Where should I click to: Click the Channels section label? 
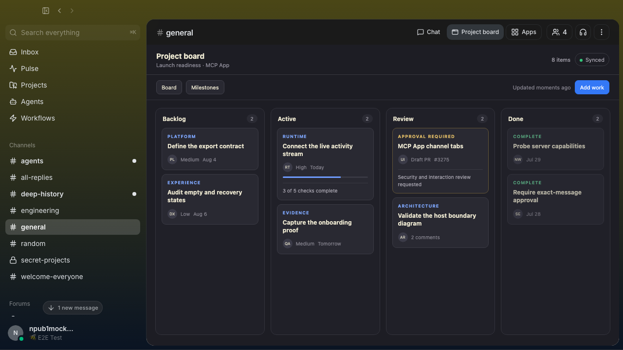[x=22, y=145]
